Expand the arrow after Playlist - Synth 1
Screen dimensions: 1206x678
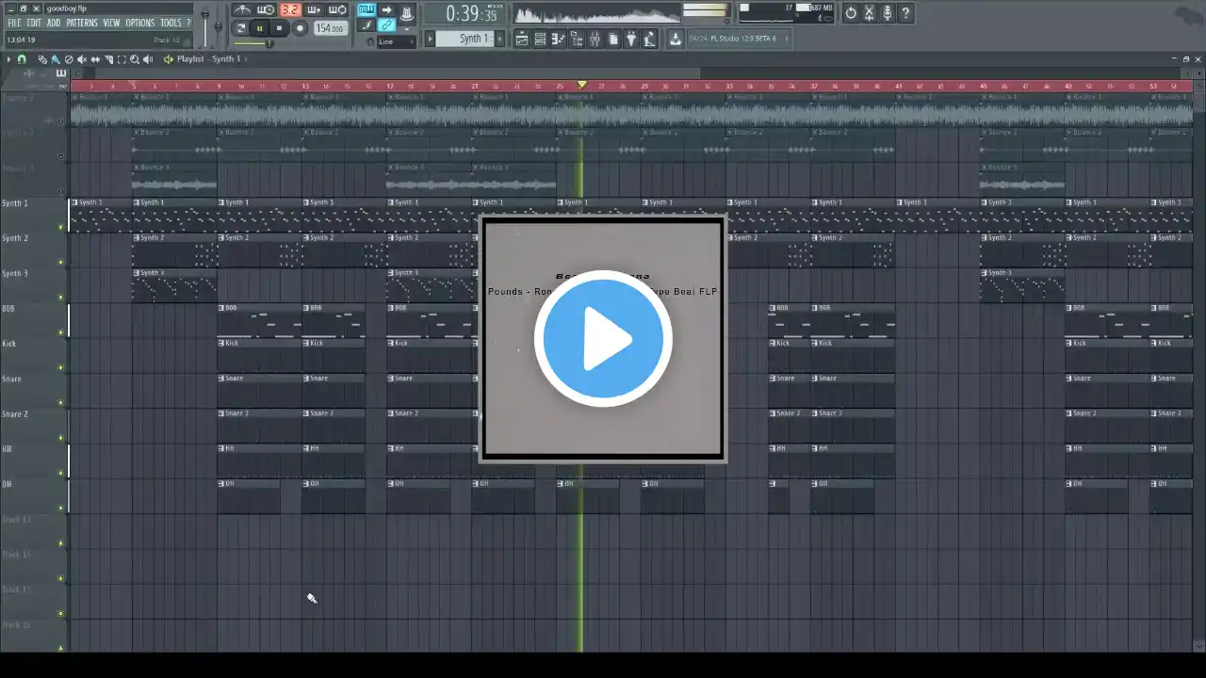click(246, 59)
